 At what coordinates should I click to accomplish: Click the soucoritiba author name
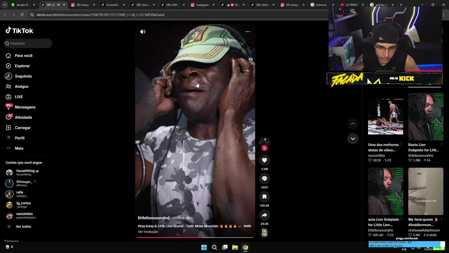pyautogui.click(x=376, y=155)
